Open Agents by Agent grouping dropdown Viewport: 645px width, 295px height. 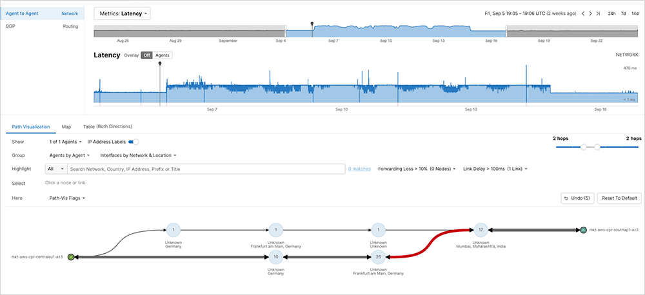[69, 155]
